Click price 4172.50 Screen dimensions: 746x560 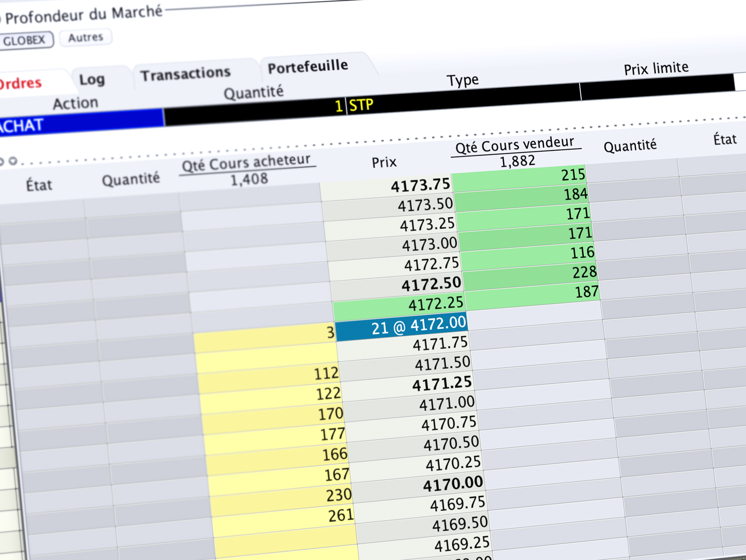431,284
